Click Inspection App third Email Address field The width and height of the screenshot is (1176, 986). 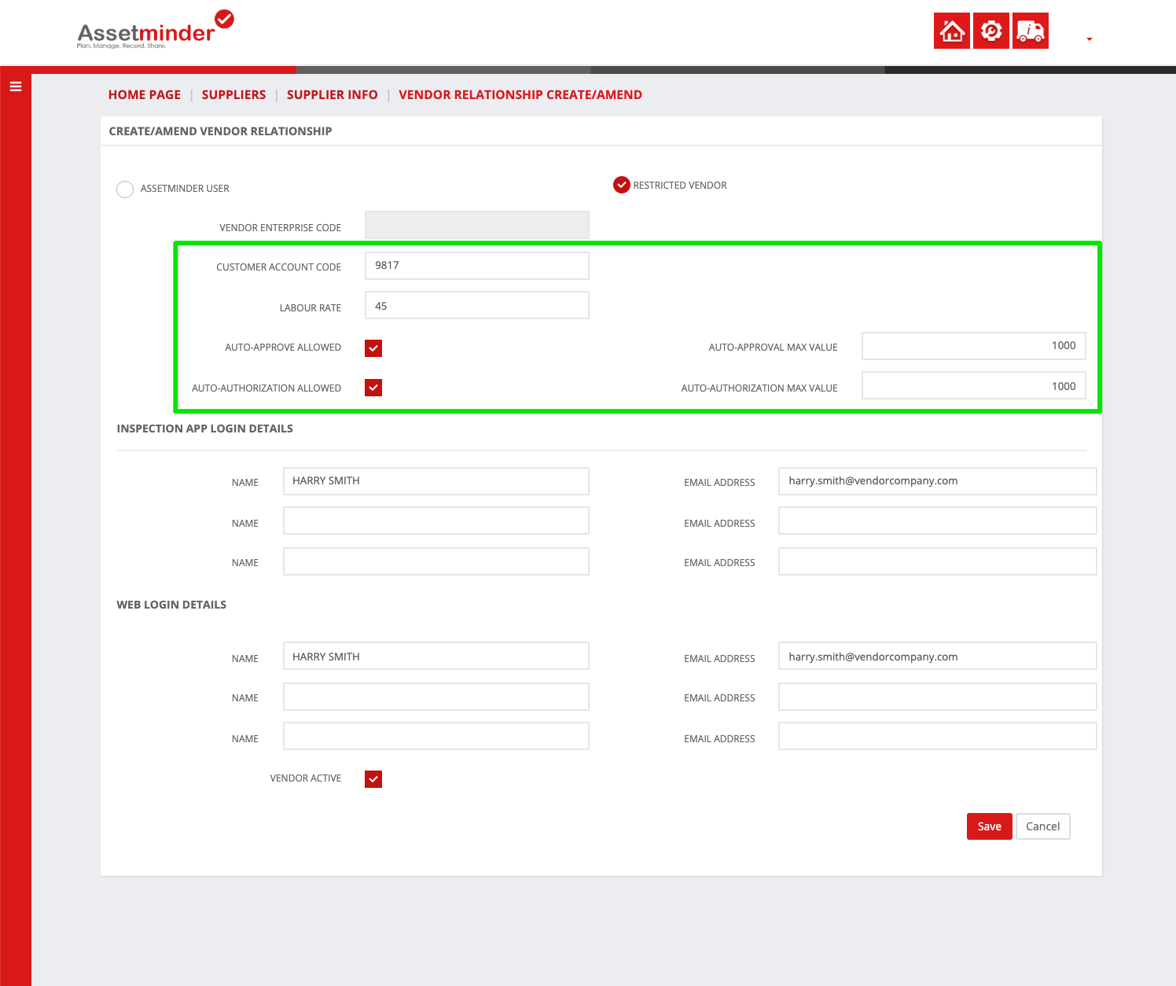tap(938, 561)
